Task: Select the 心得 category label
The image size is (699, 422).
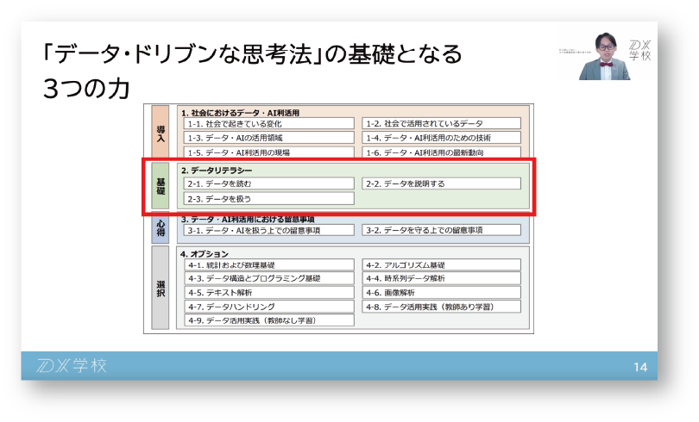Action: (x=161, y=227)
